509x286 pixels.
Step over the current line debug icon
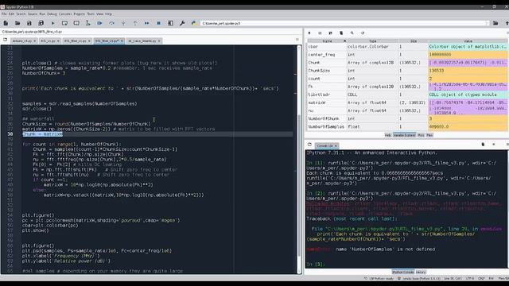pos(111,23)
